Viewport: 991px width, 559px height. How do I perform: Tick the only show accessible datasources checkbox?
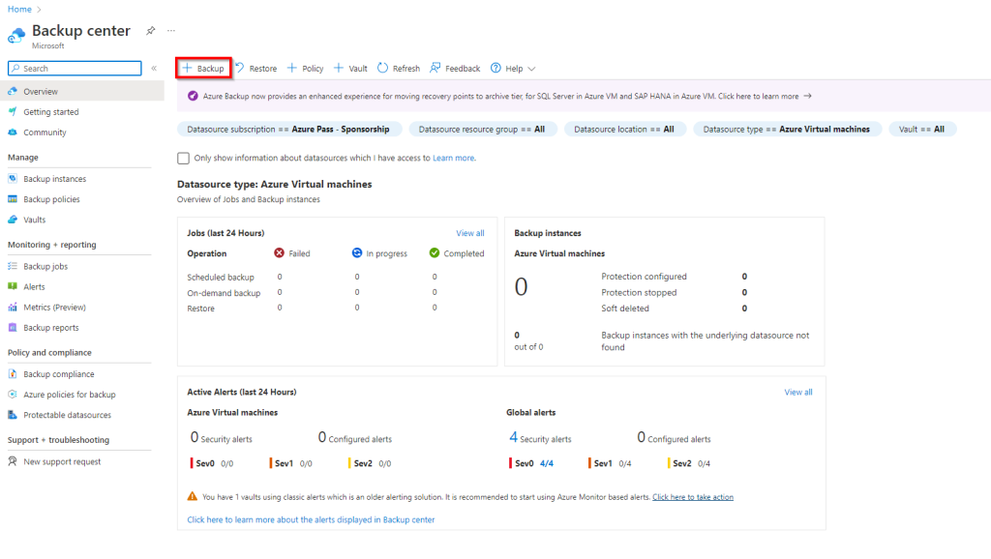click(183, 158)
